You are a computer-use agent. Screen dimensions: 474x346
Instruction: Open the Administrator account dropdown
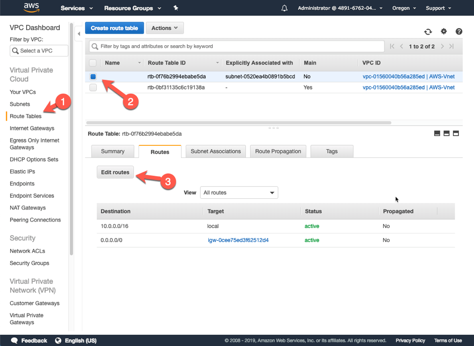(x=340, y=8)
